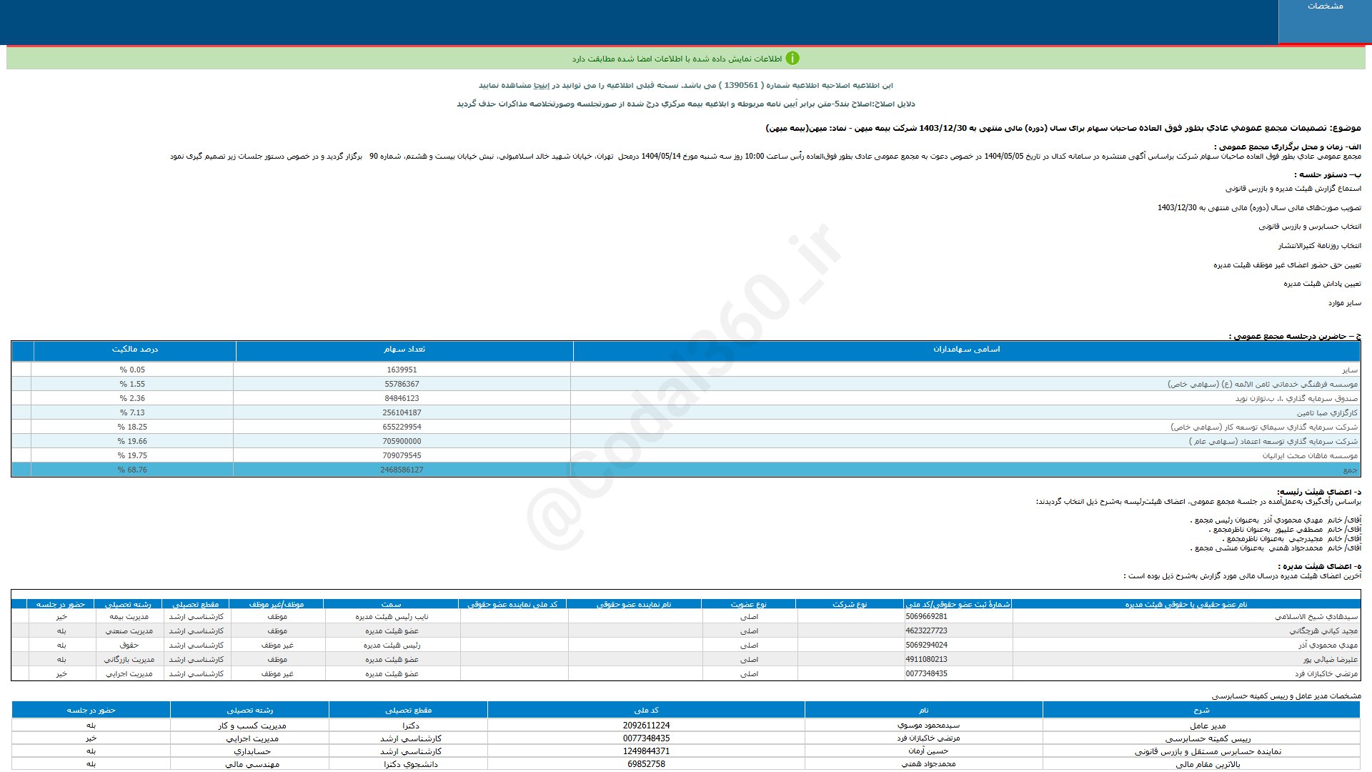Select share count 655229954
The image size is (1372, 772).
tap(402, 427)
